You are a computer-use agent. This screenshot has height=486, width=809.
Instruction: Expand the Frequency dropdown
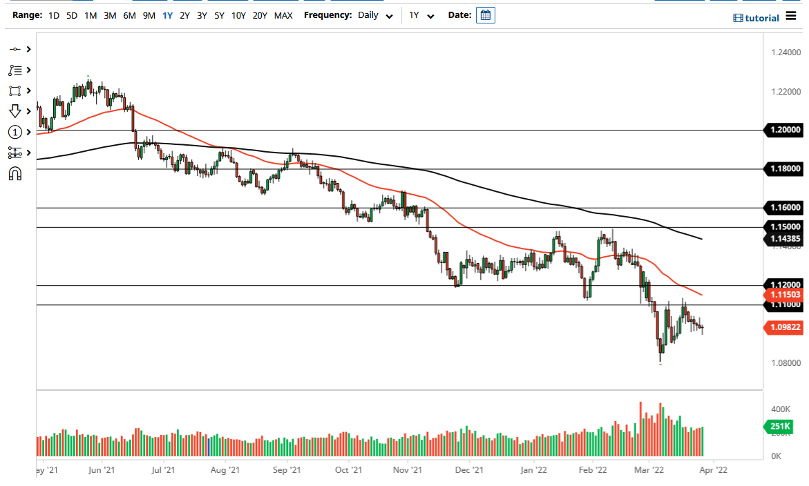(389, 14)
